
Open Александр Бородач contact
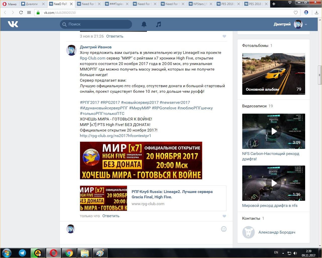click(x=277, y=232)
